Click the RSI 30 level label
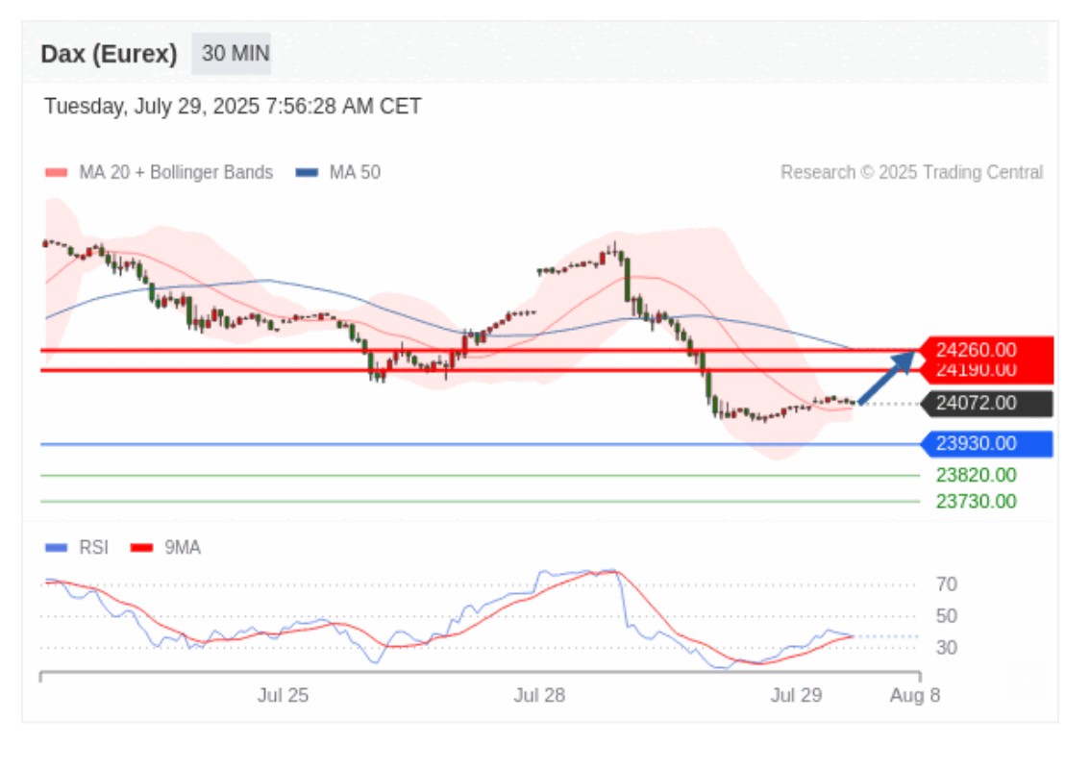This screenshot has width=1090, height=769. 947,648
